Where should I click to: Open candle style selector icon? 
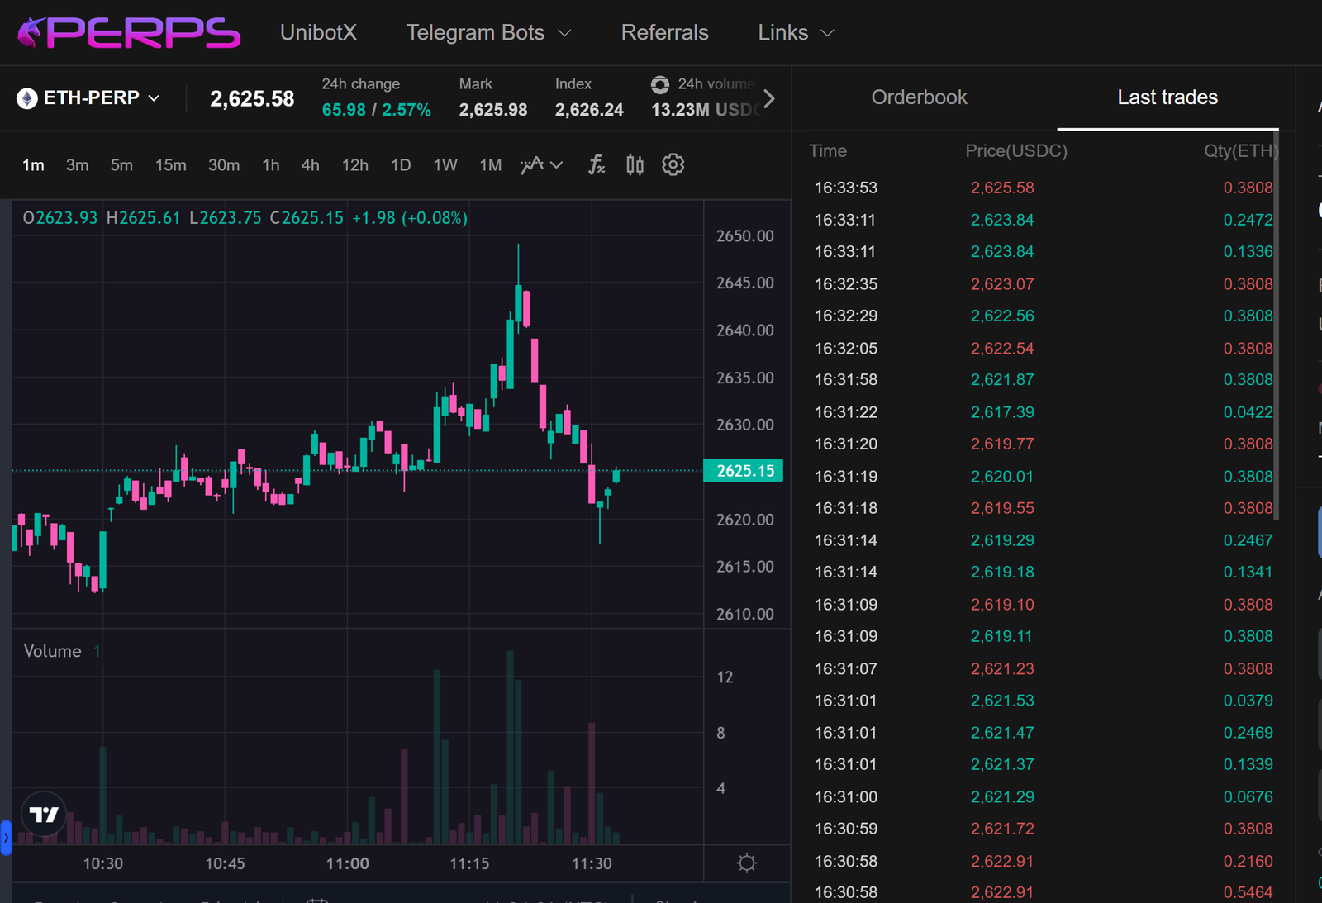(x=635, y=164)
